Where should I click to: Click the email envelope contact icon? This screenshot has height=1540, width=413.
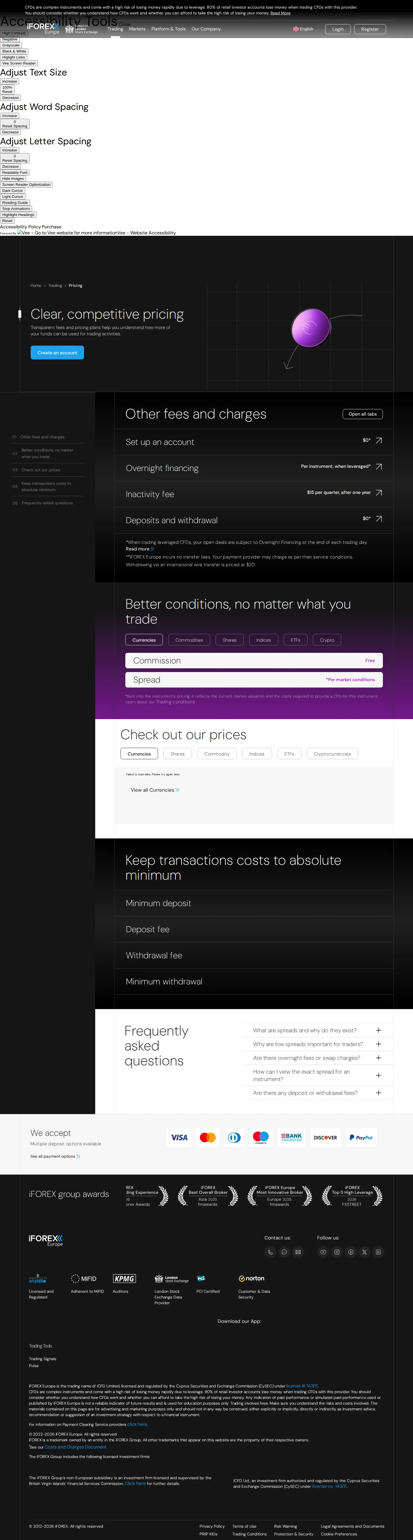[298, 1252]
